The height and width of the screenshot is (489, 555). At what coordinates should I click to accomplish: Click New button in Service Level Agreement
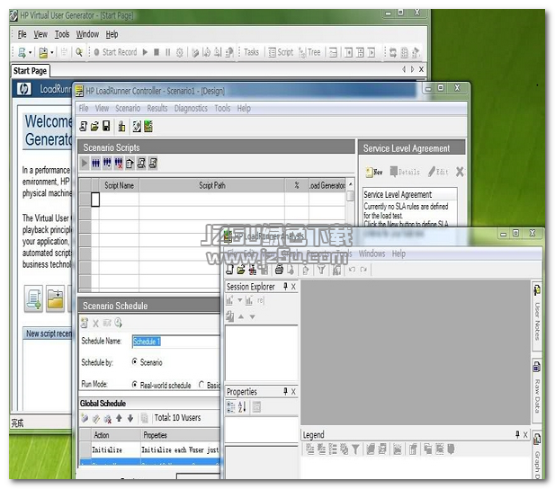(x=374, y=172)
